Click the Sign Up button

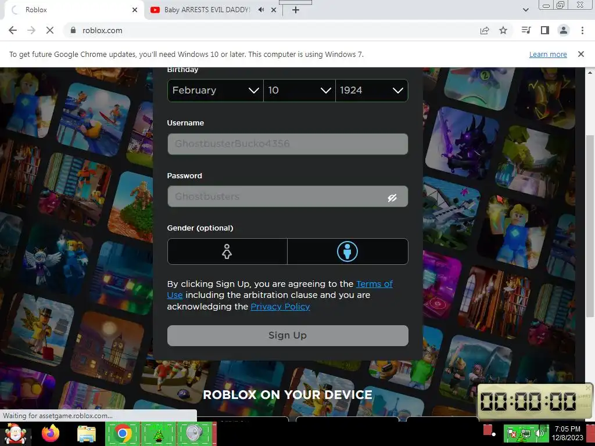pyautogui.click(x=288, y=335)
